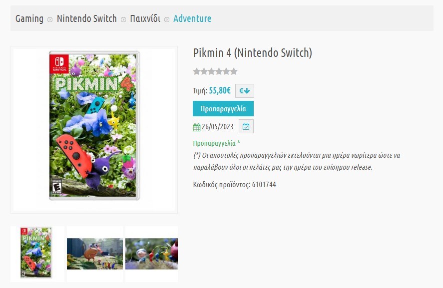Select the second gameplay screenshot thumbnail
The height and width of the screenshot is (288, 443).
pyautogui.click(x=95, y=254)
